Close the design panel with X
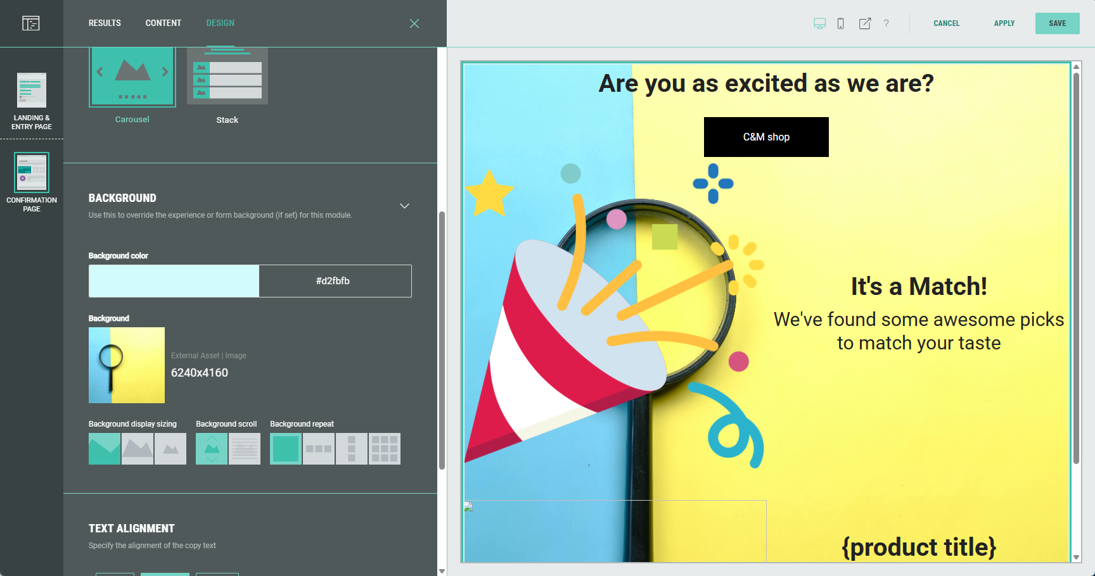Screen dimensions: 1095x576 [414, 23]
